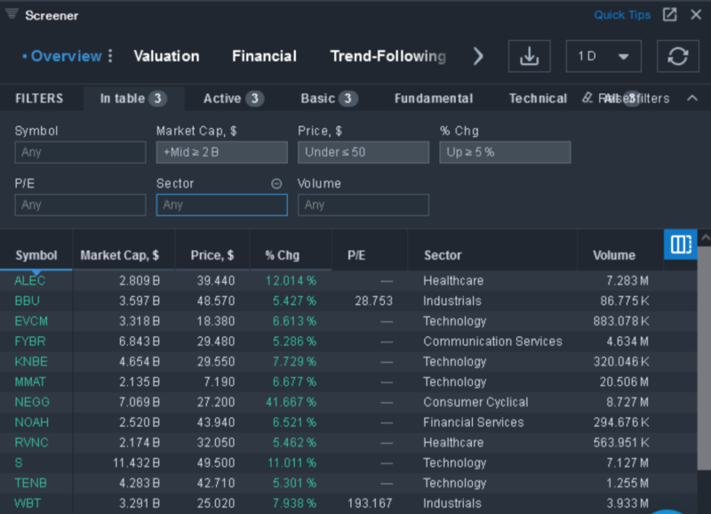Image resolution: width=711 pixels, height=514 pixels.
Task: Click the 28.753 P/E value
Action: click(373, 301)
